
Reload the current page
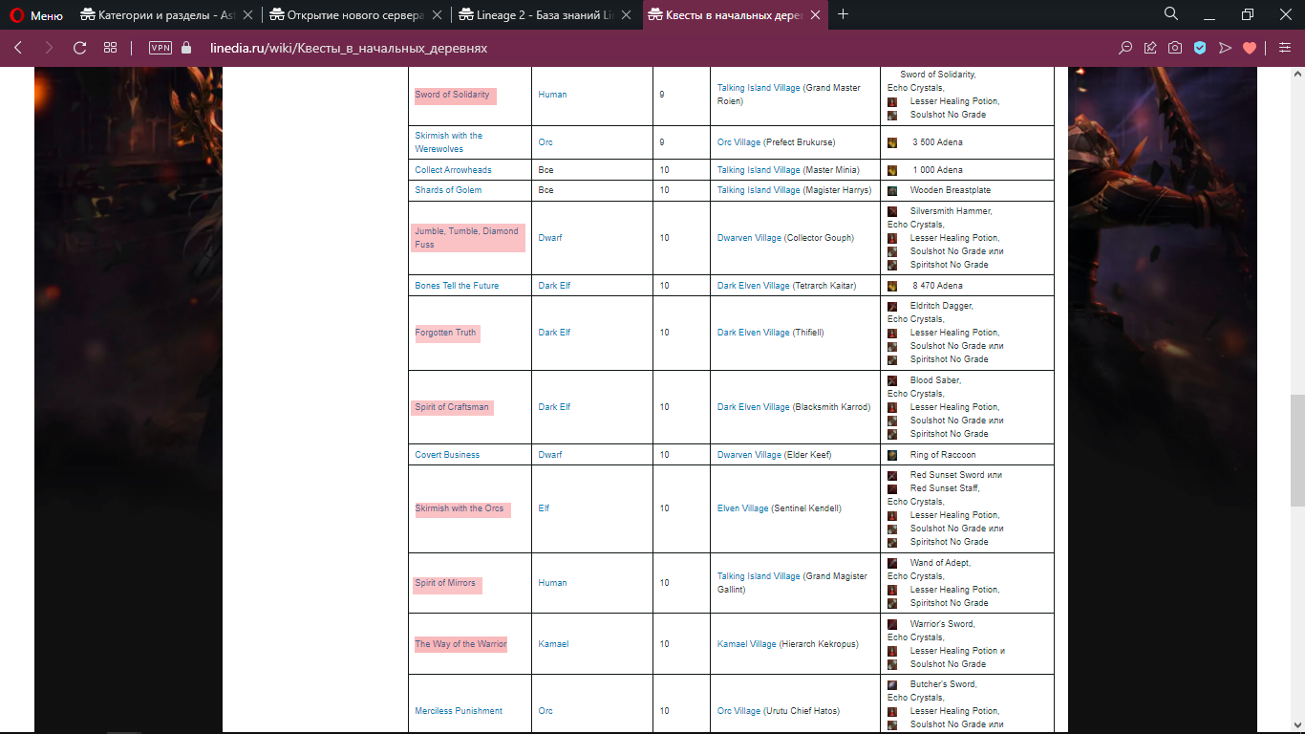[x=79, y=48]
